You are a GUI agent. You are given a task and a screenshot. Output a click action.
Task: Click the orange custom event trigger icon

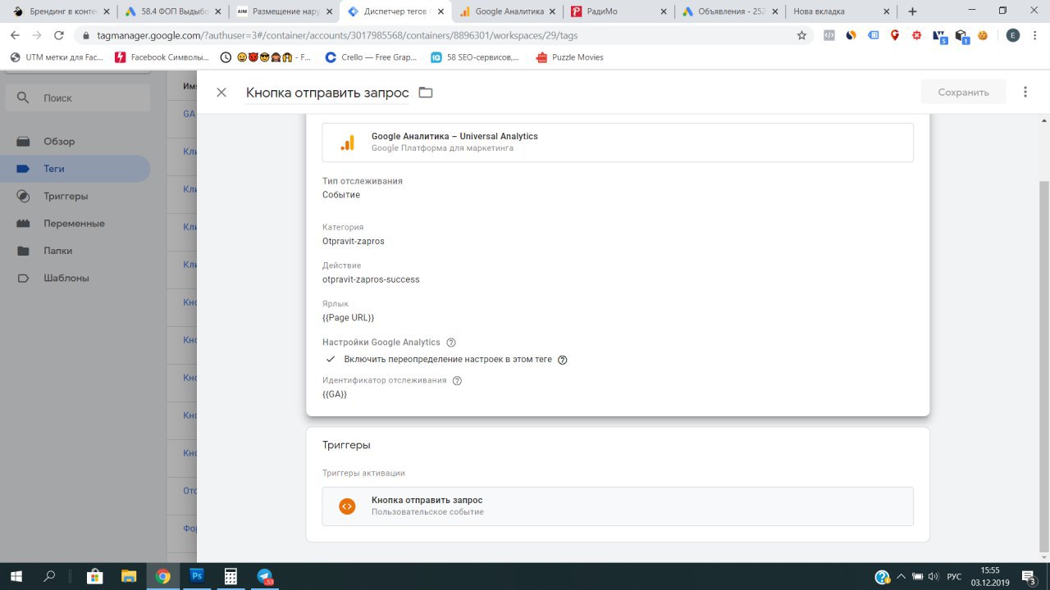pos(347,506)
